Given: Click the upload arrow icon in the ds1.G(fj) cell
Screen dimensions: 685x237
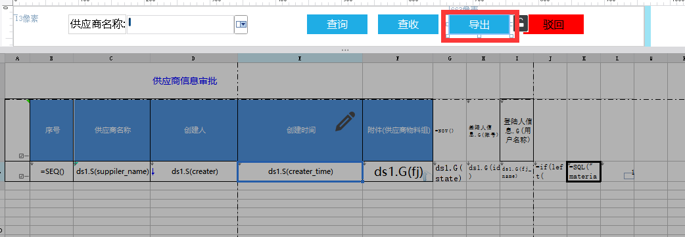Looking at the screenshot, I should [427, 177].
